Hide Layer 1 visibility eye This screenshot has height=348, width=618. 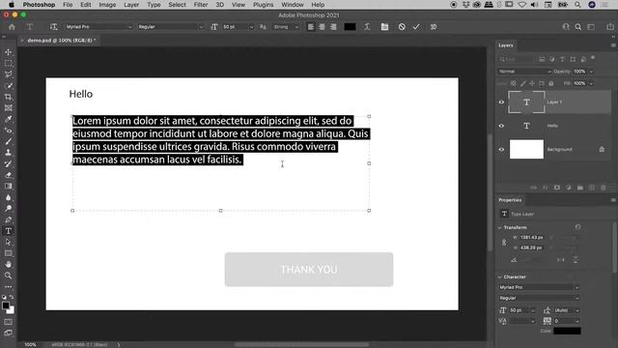click(x=501, y=102)
